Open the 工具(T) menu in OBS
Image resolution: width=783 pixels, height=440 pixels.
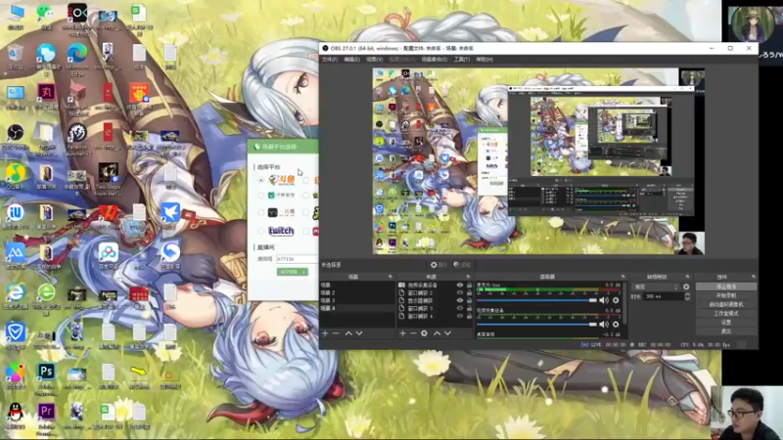click(x=461, y=60)
